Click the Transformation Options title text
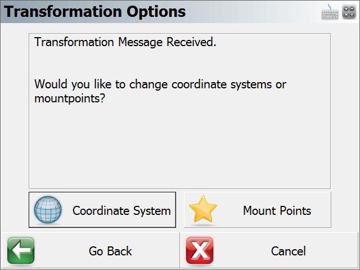The height and width of the screenshot is (270, 360). pyautogui.click(x=95, y=12)
